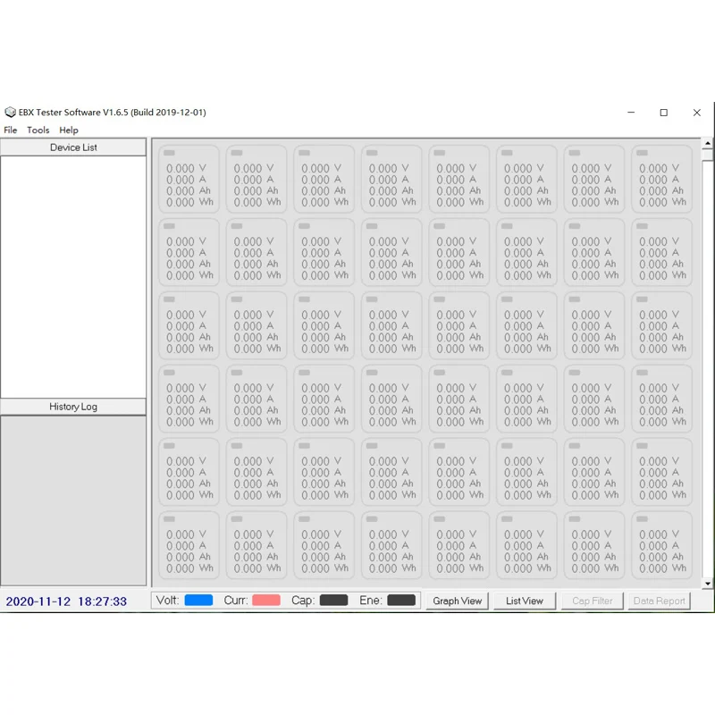Minimize the EBX Tester window
Viewport: 715px width, 715px height.
click(631, 113)
